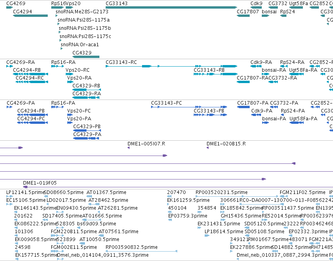Click the Ugt58Fa gene label
Screen dimensions: 333x261
click(x=299, y=4)
